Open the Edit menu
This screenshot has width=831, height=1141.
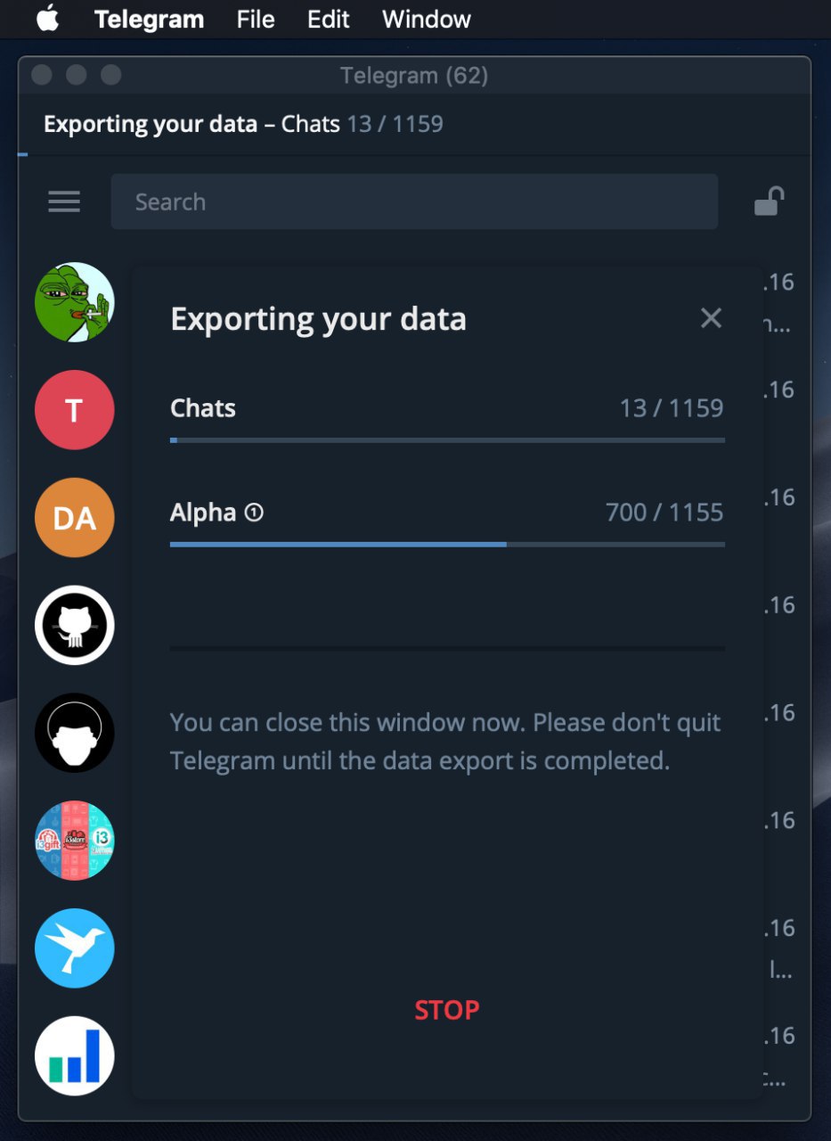tap(329, 19)
